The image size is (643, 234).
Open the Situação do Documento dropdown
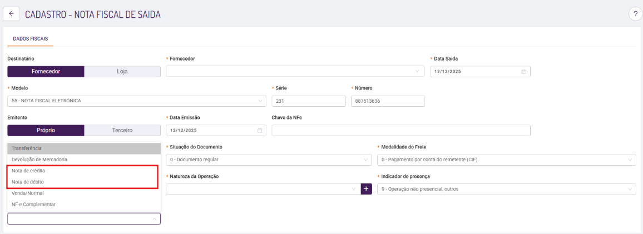pyautogui.click(x=268, y=160)
